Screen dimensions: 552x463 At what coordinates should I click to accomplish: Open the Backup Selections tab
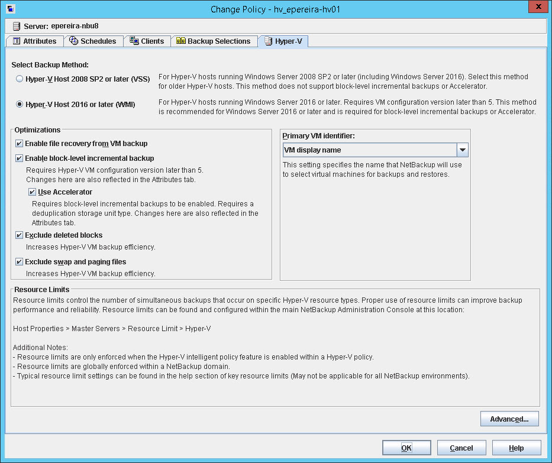click(x=214, y=41)
